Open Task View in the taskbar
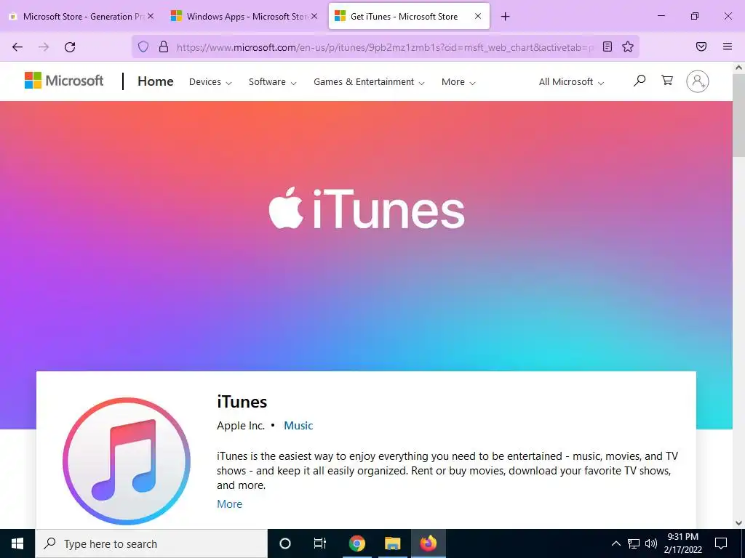The width and height of the screenshot is (745, 558). (x=320, y=543)
